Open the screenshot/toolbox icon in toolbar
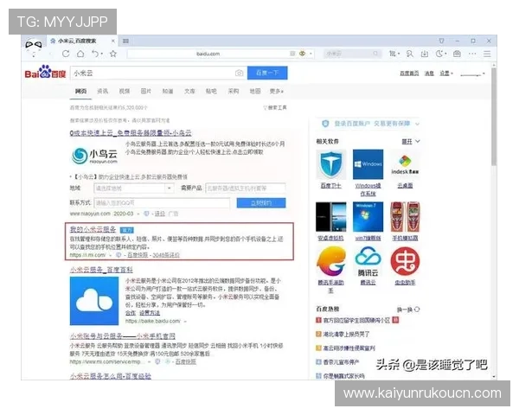 pyautogui.click(x=457, y=54)
